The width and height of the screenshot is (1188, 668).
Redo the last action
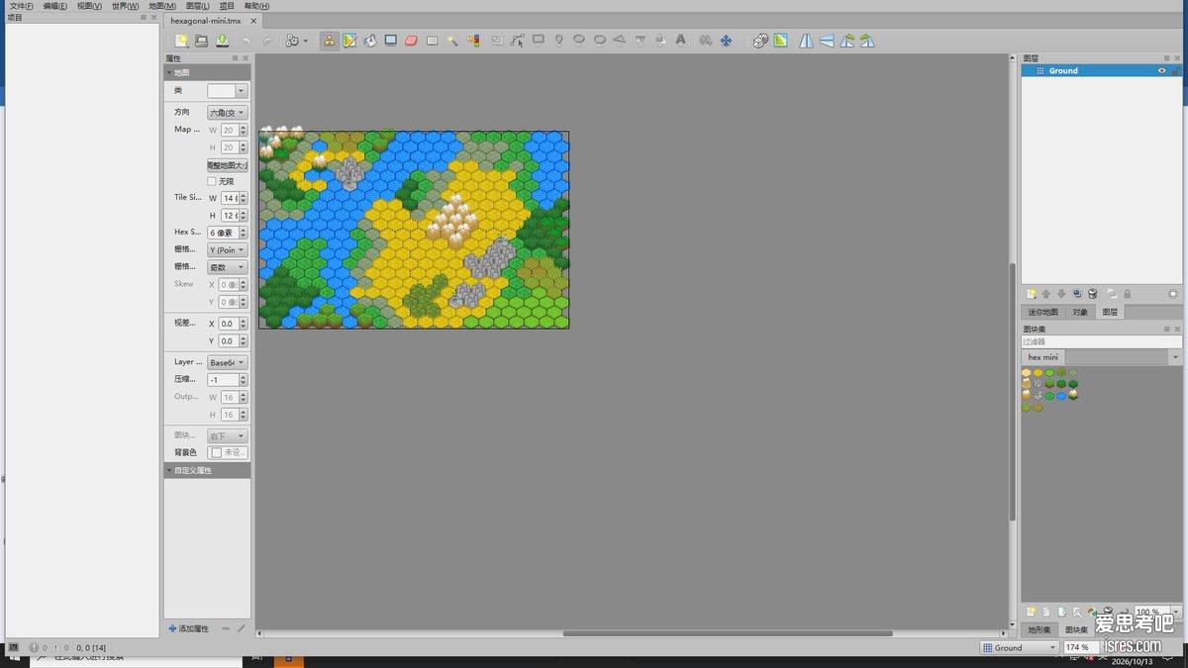(x=267, y=41)
